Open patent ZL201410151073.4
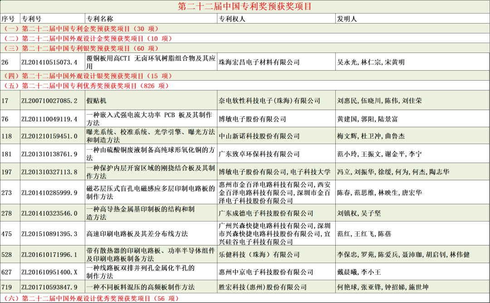The width and height of the screenshot is (490, 303). point(49,62)
